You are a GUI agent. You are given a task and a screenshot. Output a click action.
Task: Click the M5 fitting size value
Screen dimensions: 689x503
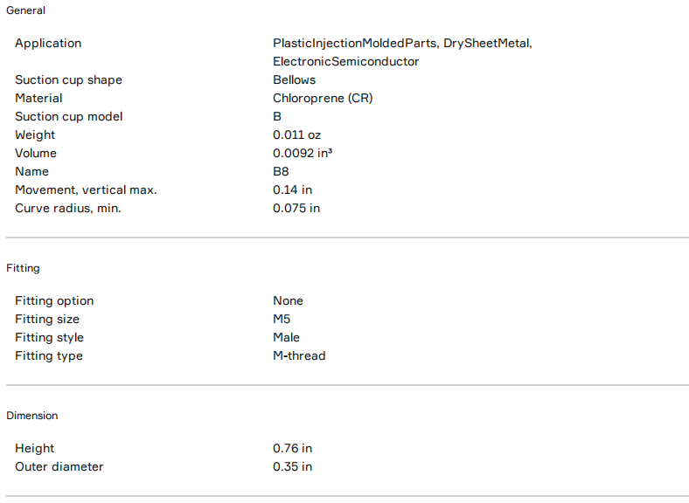tap(282, 319)
